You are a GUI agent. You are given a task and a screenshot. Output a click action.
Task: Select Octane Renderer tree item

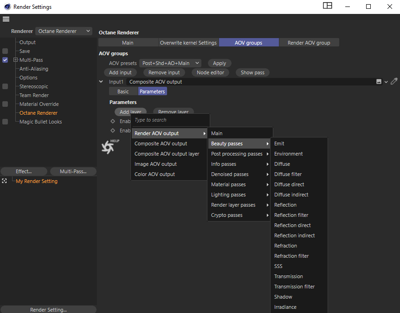pyautogui.click(x=39, y=113)
